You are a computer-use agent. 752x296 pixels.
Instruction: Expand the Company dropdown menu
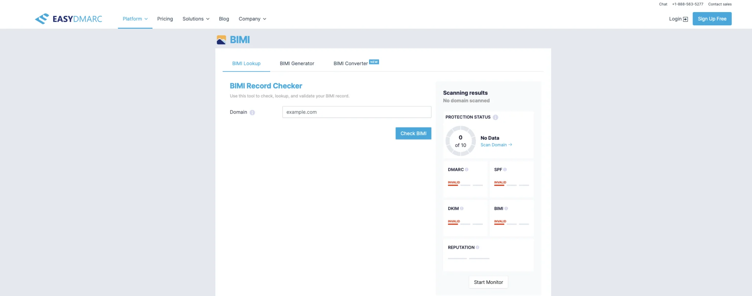coord(253,19)
